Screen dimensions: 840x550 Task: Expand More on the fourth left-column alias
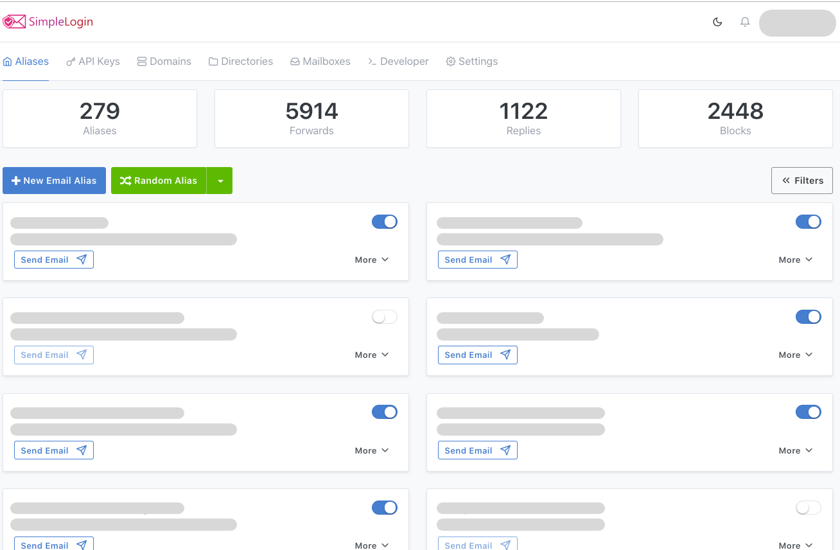point(372,545)
